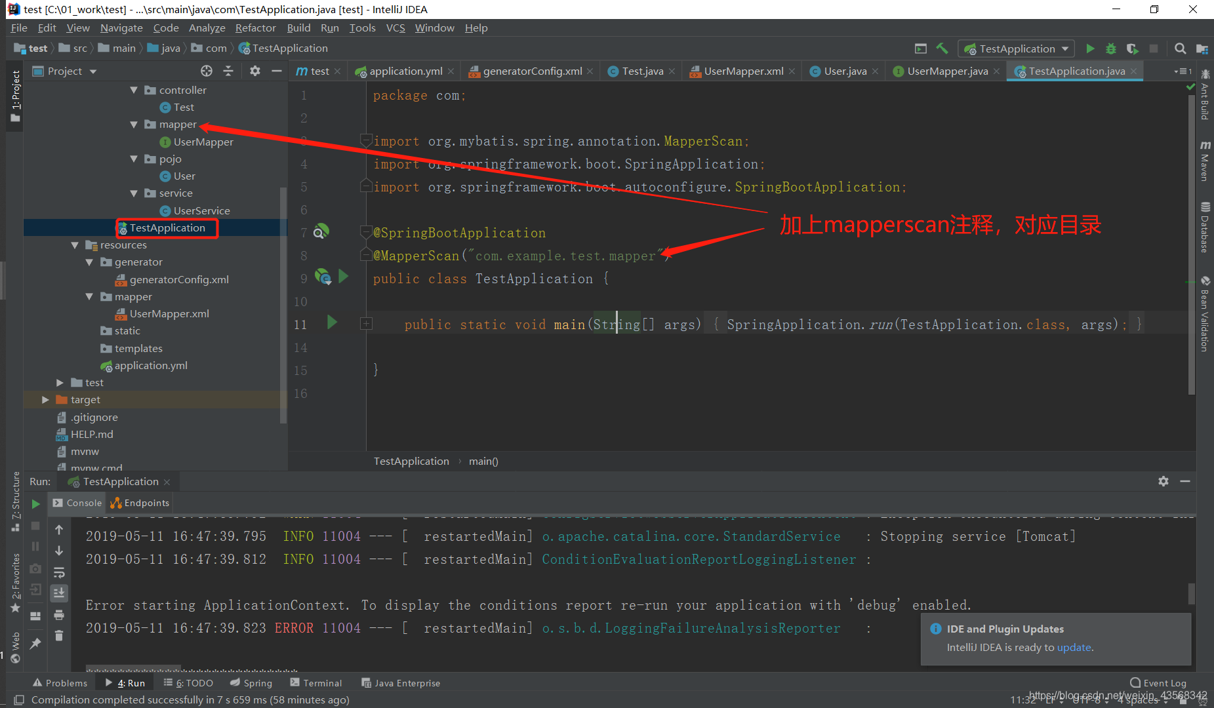The image size is (1214, 708).
Task: Open the 6: TODO tool window
Action: tap(189, 683)
